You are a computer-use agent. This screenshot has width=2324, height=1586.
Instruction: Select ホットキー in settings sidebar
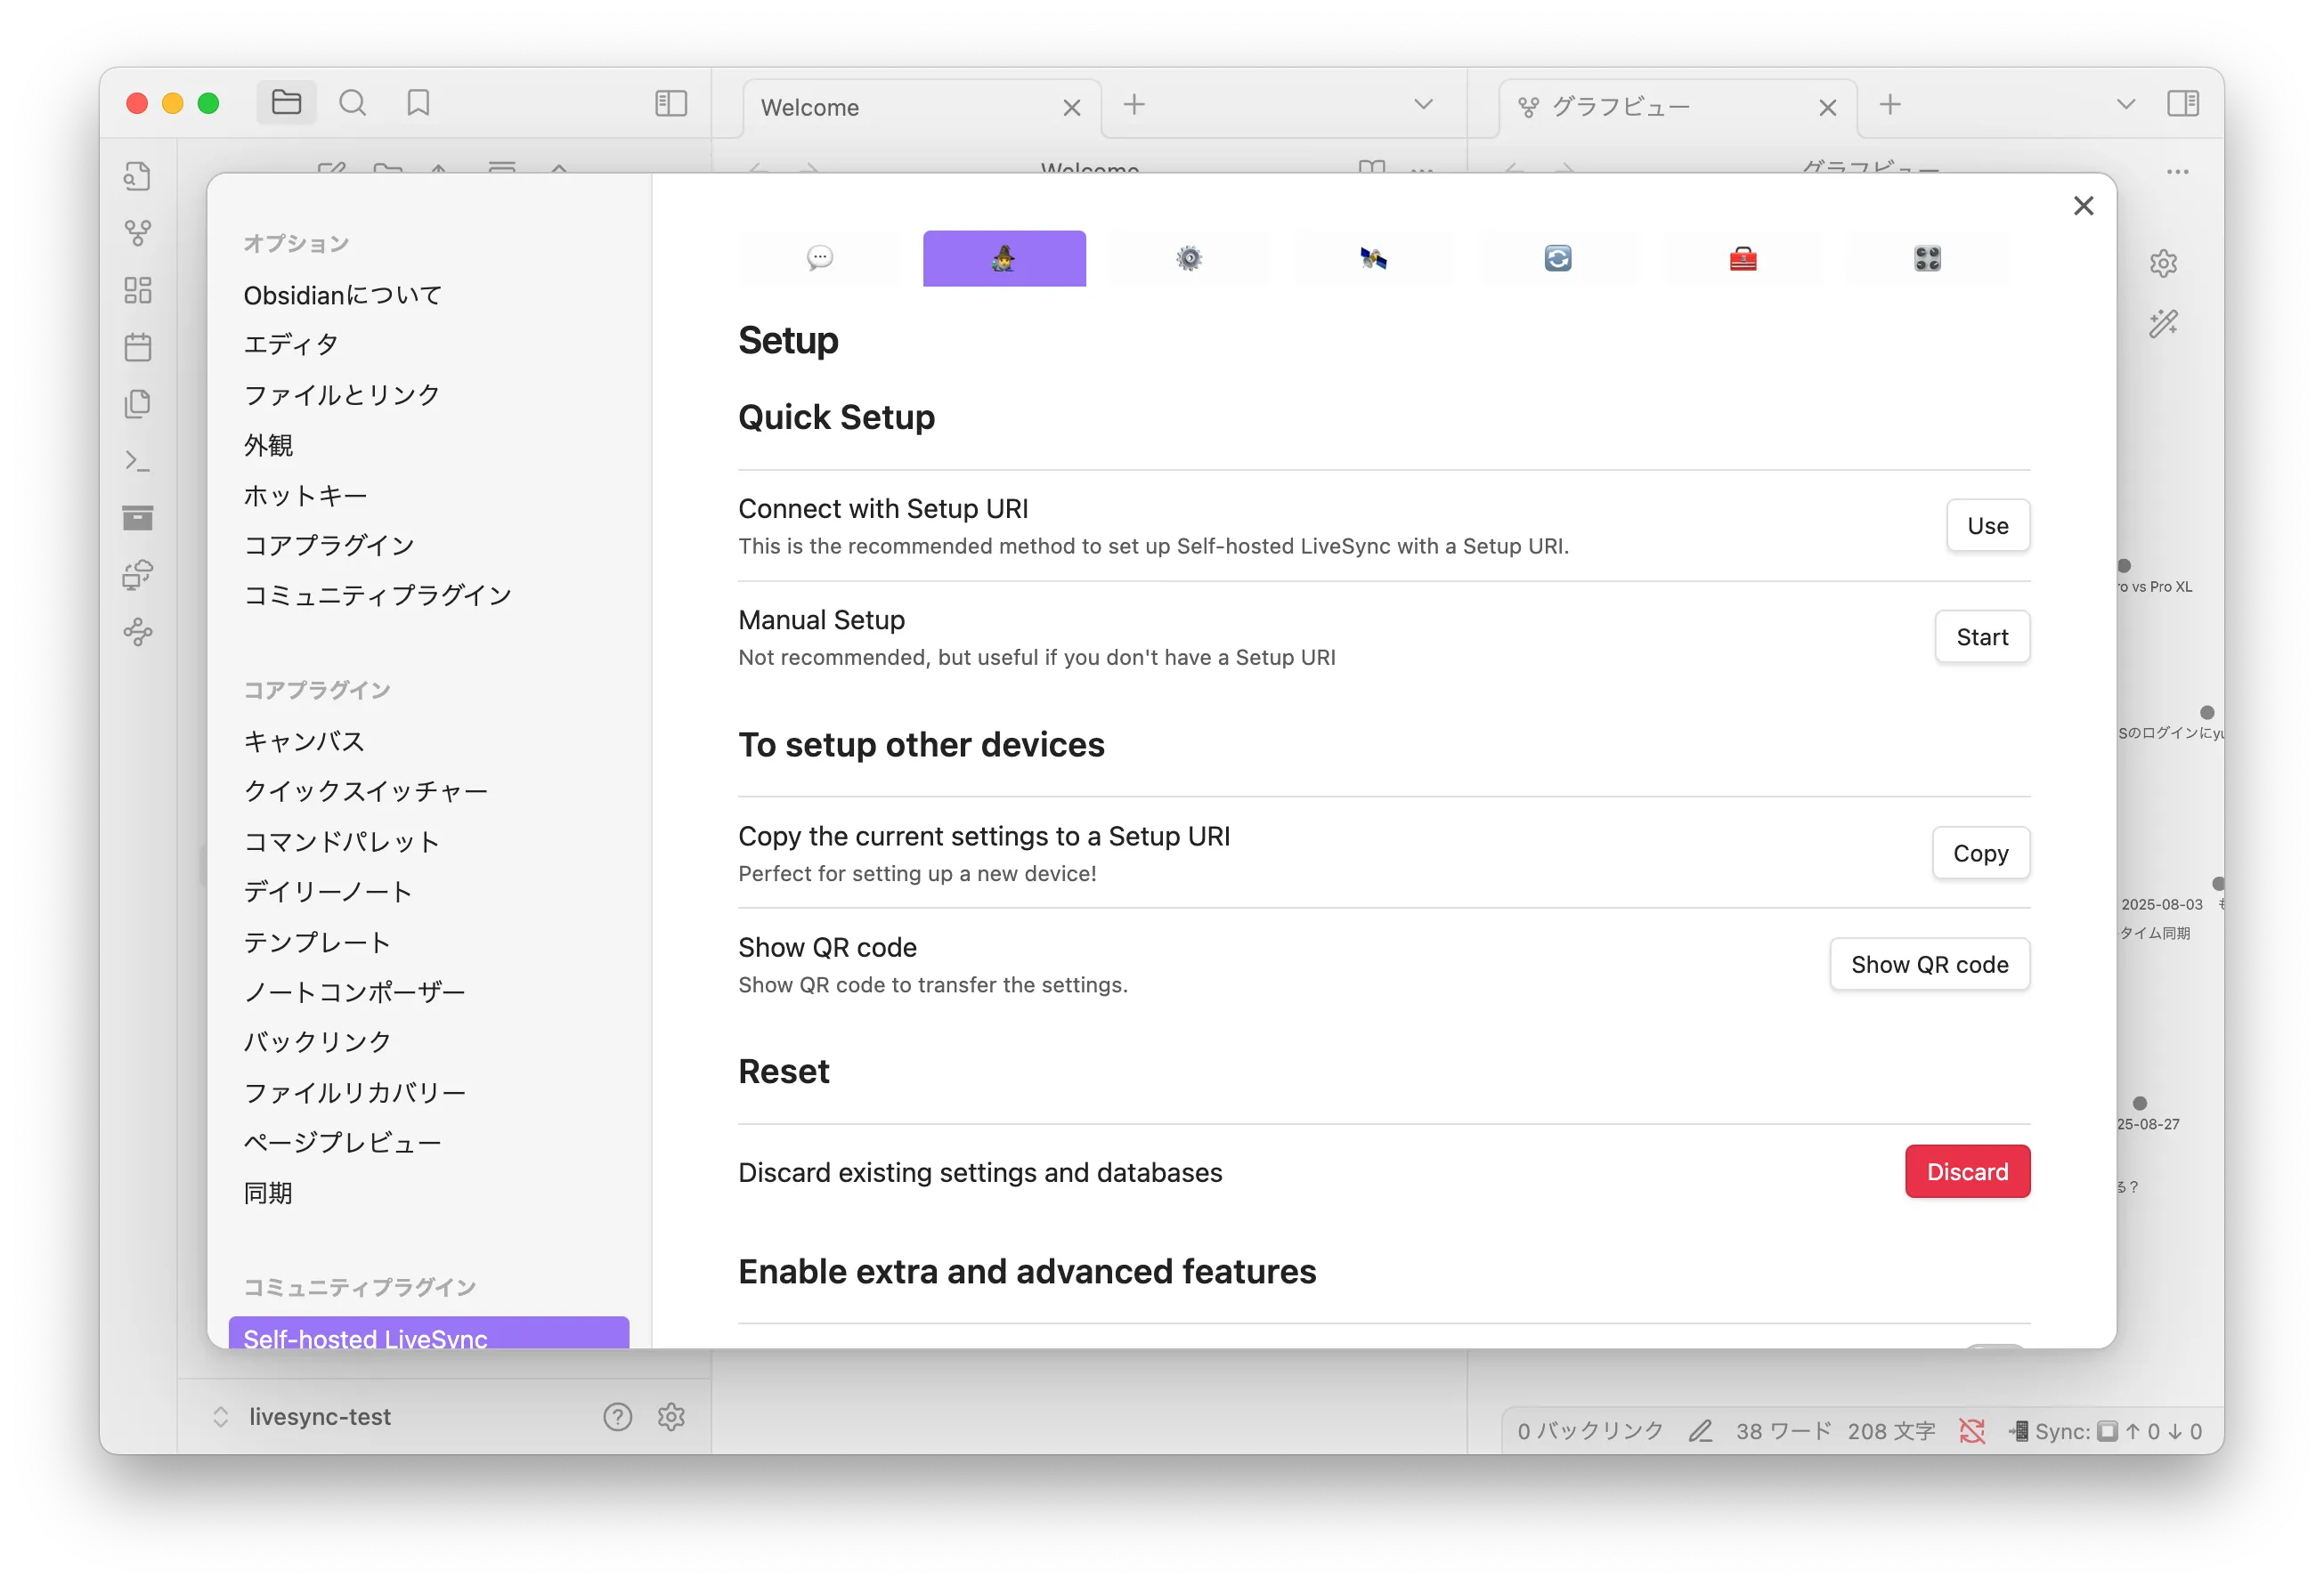[x=305, y=495]
